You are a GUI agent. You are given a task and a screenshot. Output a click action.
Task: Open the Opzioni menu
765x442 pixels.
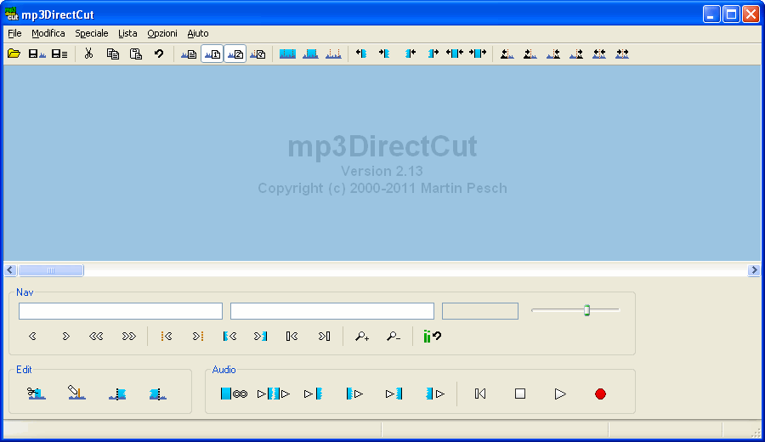point(162,33)
